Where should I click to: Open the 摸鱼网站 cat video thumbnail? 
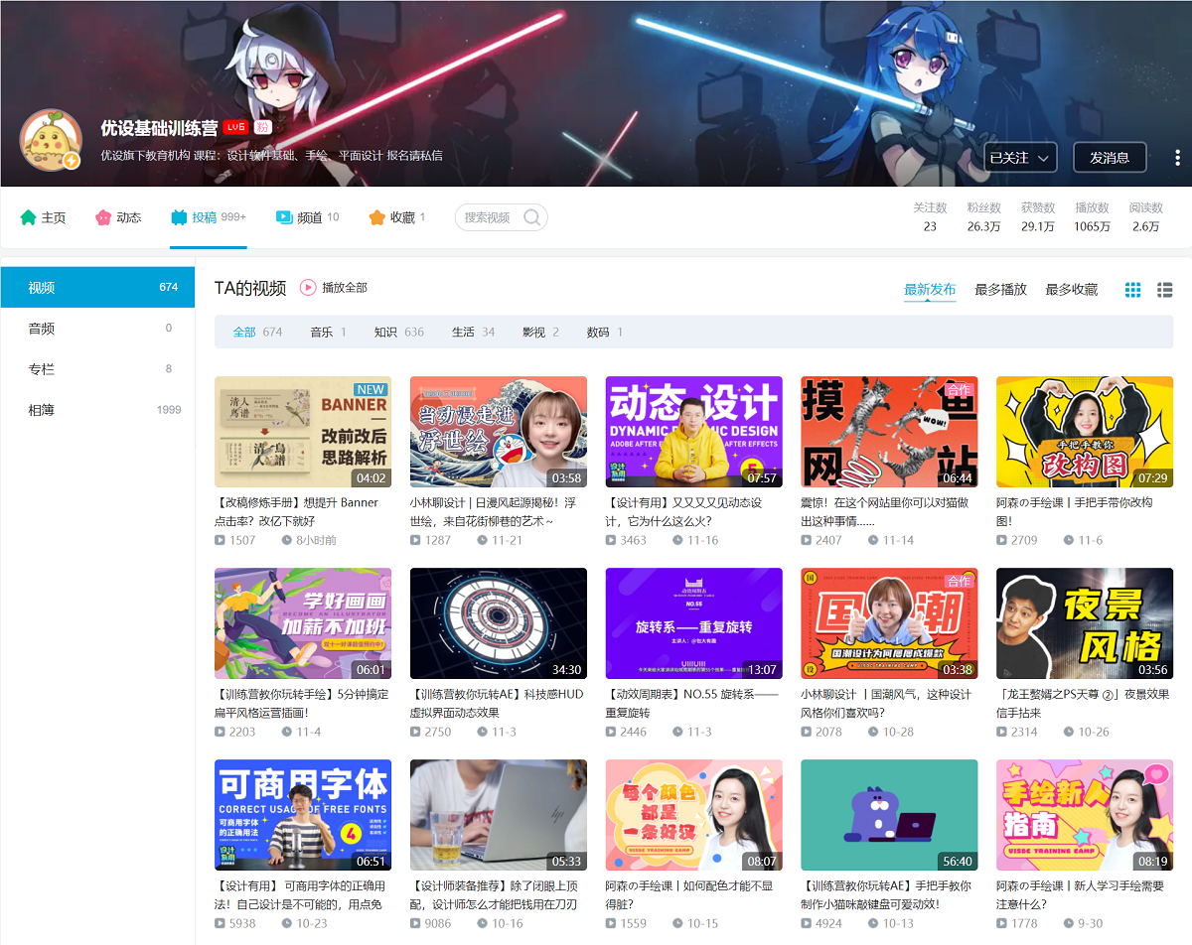pyautogui.click(x=889, y=432)
